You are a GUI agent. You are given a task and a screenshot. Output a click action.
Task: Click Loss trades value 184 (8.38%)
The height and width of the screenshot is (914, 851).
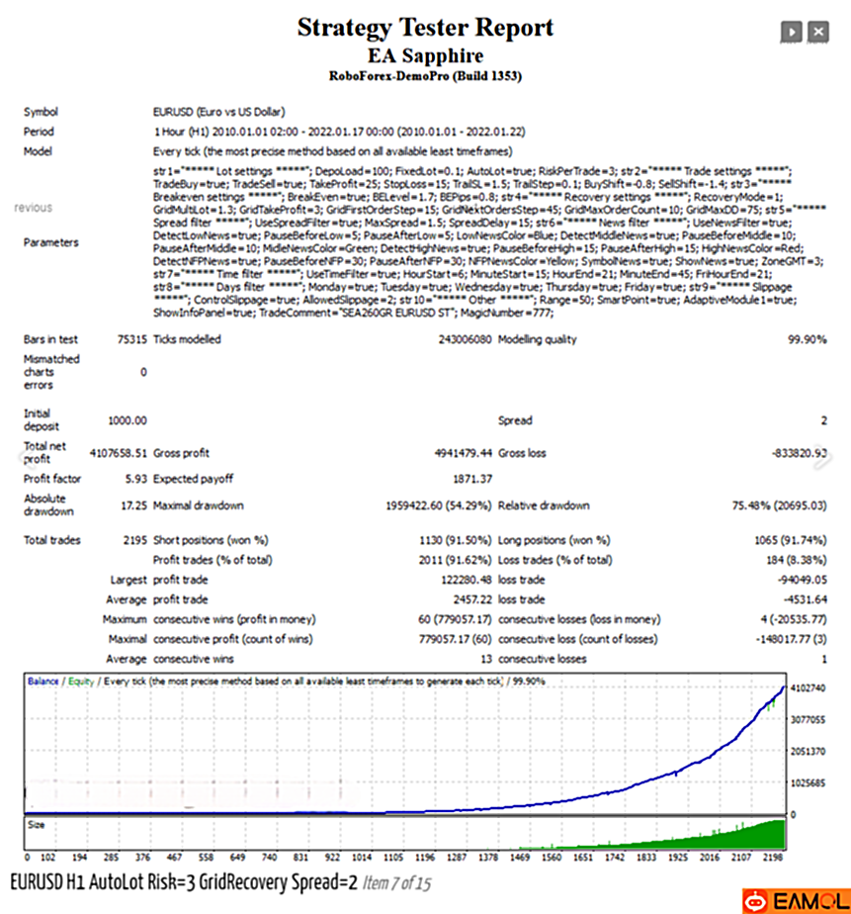coord(797,560)
